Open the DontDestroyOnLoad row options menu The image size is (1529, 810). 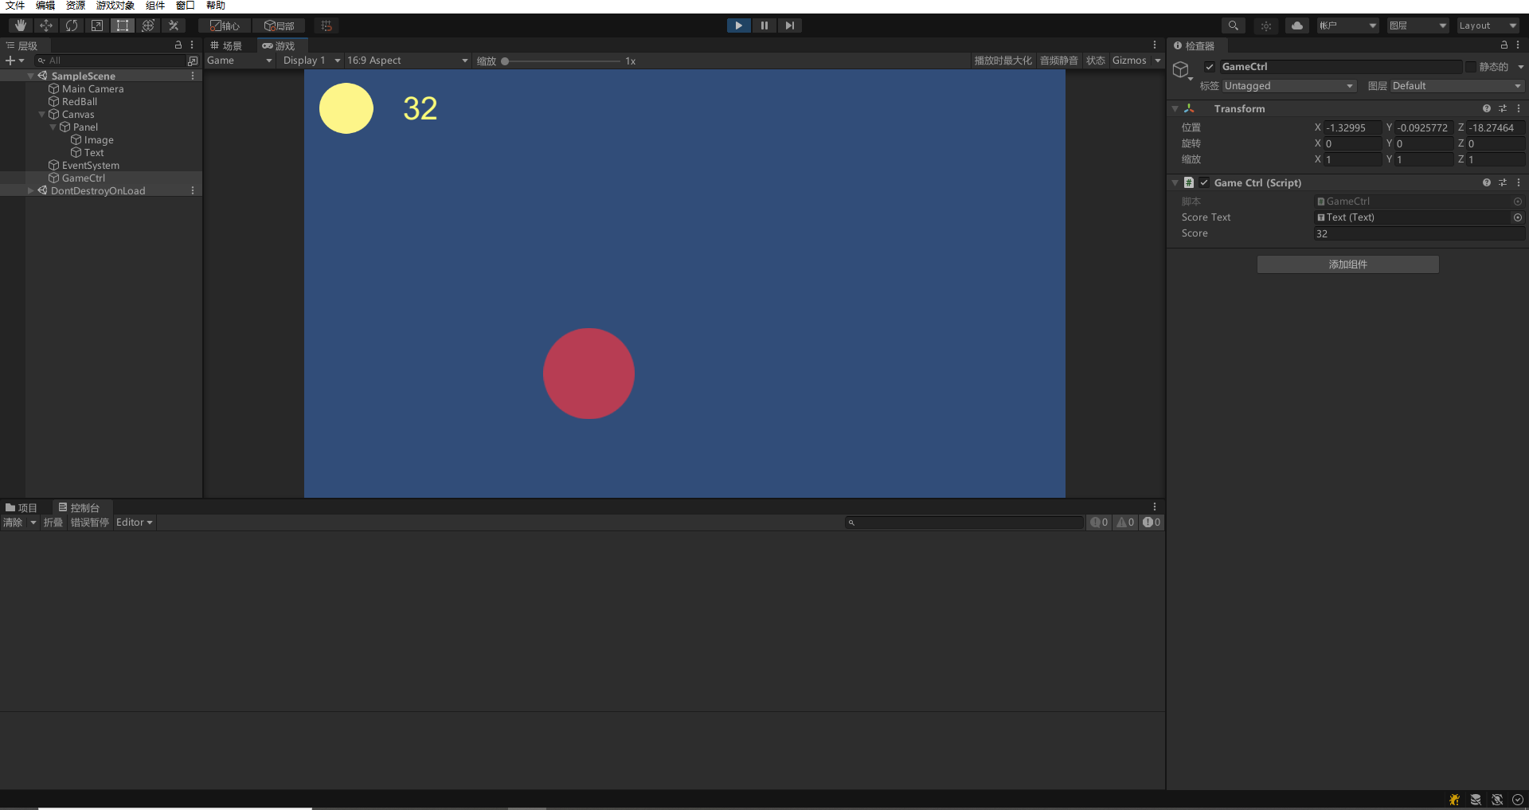(x=193, y=190)
